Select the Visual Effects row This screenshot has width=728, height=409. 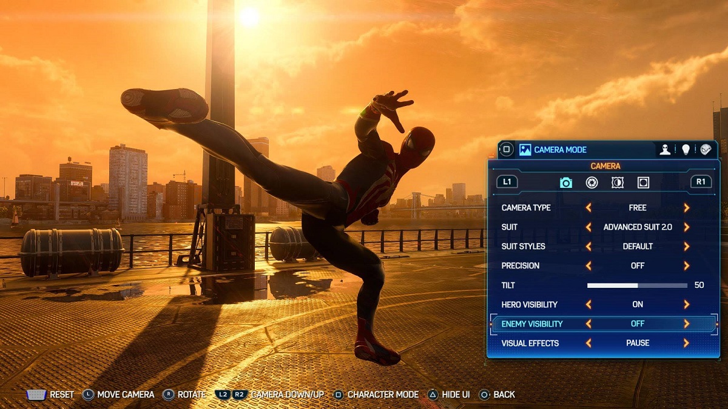pyautogui.click(x=531, y=343)
